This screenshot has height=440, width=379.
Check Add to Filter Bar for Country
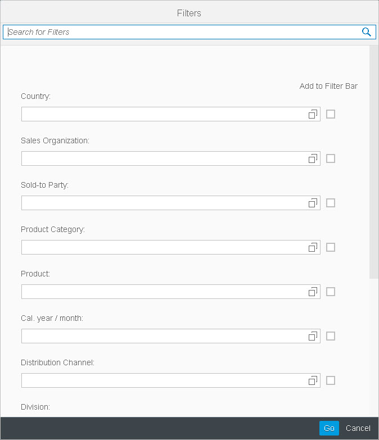[x=331, y=114]
